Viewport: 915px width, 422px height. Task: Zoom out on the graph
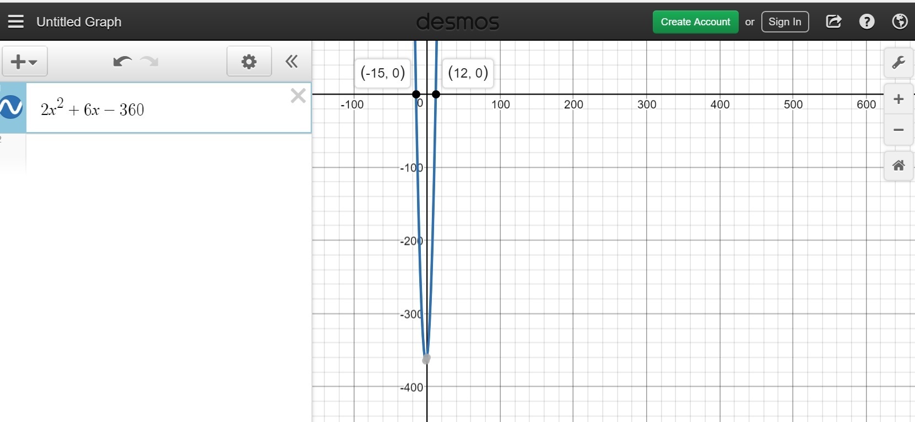899,130
